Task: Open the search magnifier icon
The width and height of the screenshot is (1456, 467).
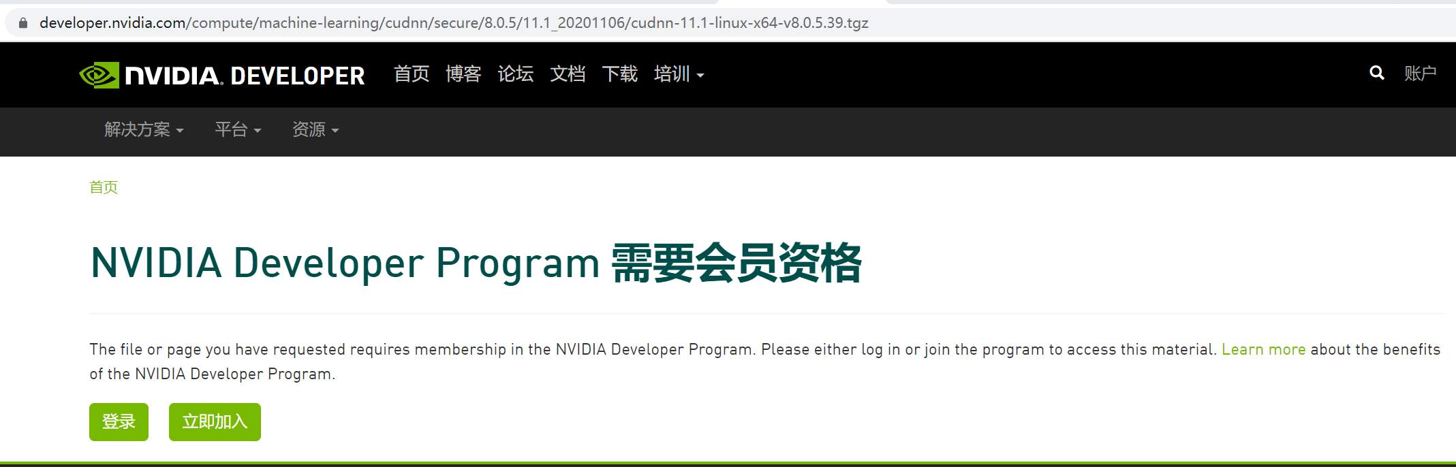Action: pos(1376,73)
